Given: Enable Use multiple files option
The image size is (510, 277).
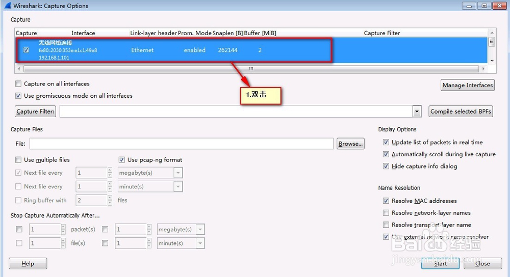Looking at the screenshot, I should point(18,160).
